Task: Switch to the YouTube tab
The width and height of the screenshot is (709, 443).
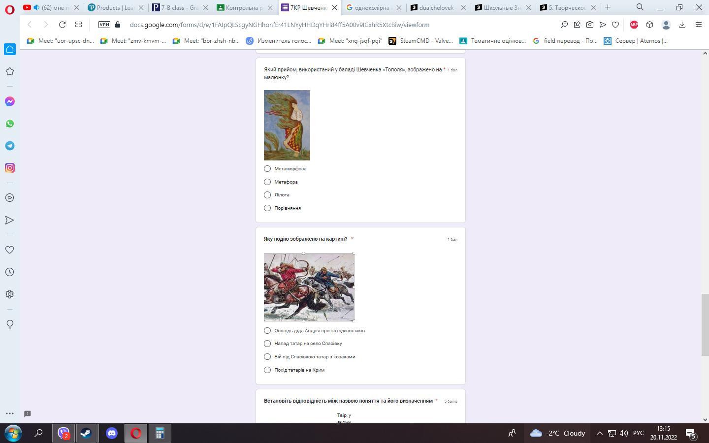Action: (51, 7)
